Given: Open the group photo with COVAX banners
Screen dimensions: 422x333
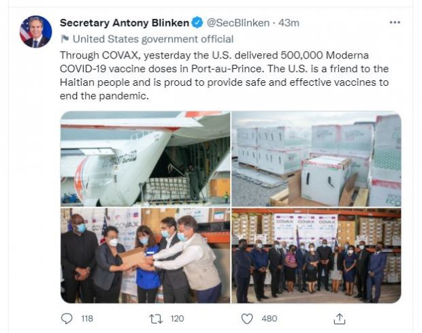Looking at the screenshot, I should 316,255.
